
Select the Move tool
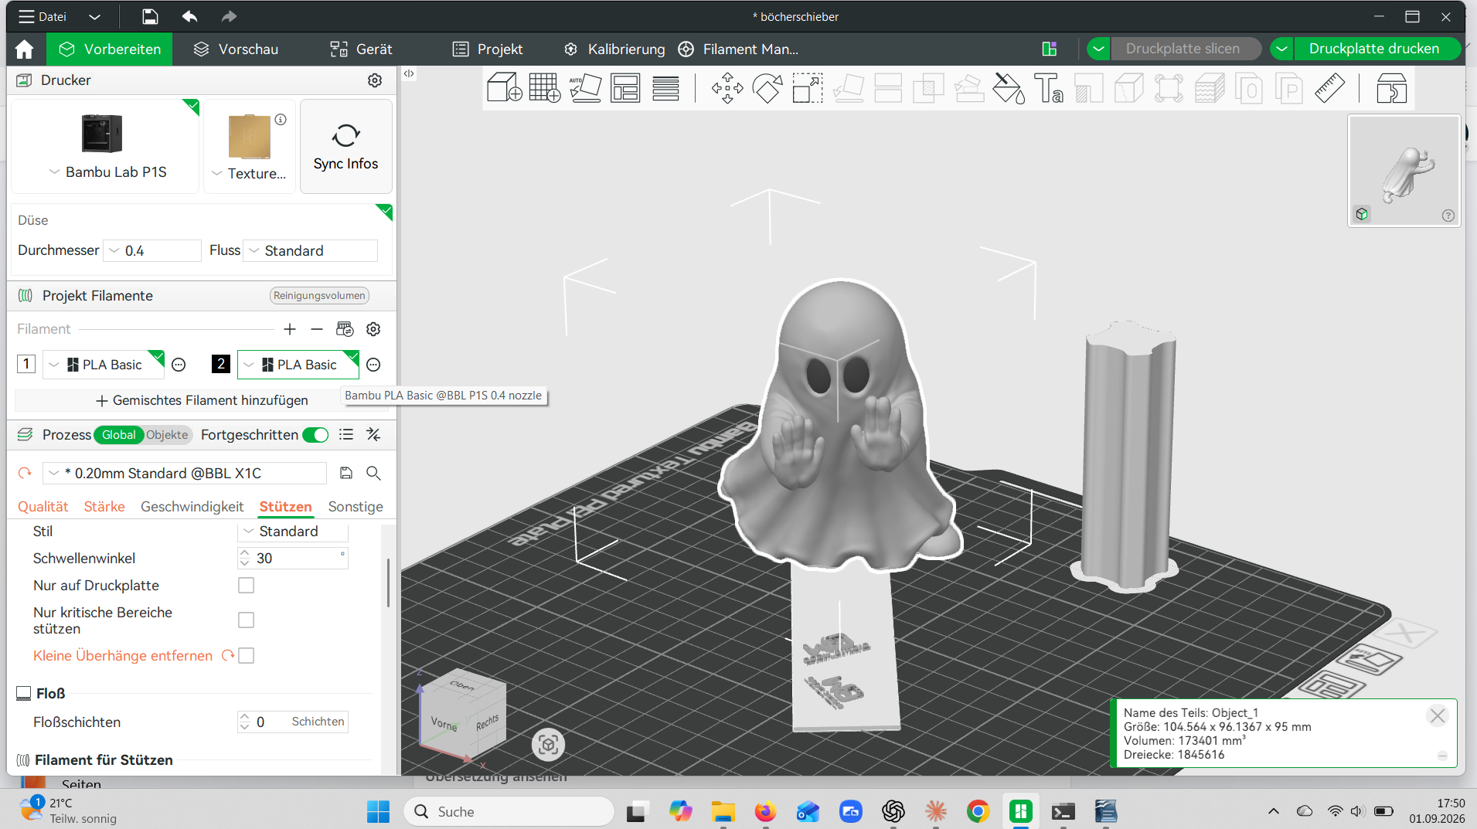(x=727, y=88)
